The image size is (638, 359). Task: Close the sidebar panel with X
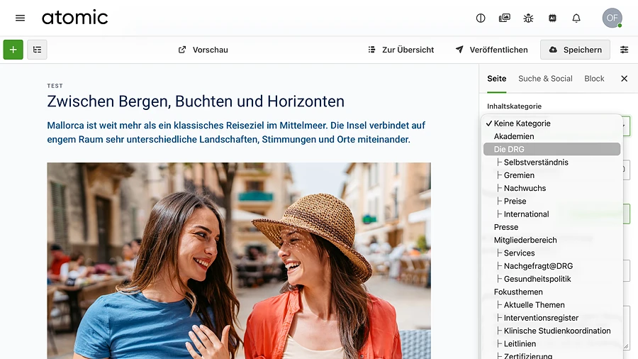[624, 79]
